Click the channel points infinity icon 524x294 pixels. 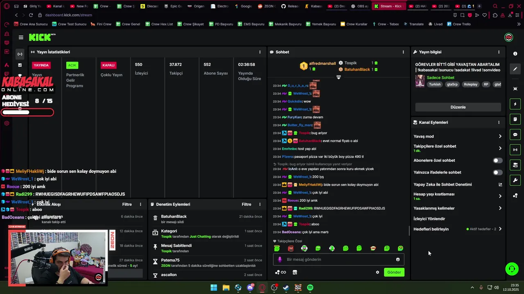tap(281, 272)
